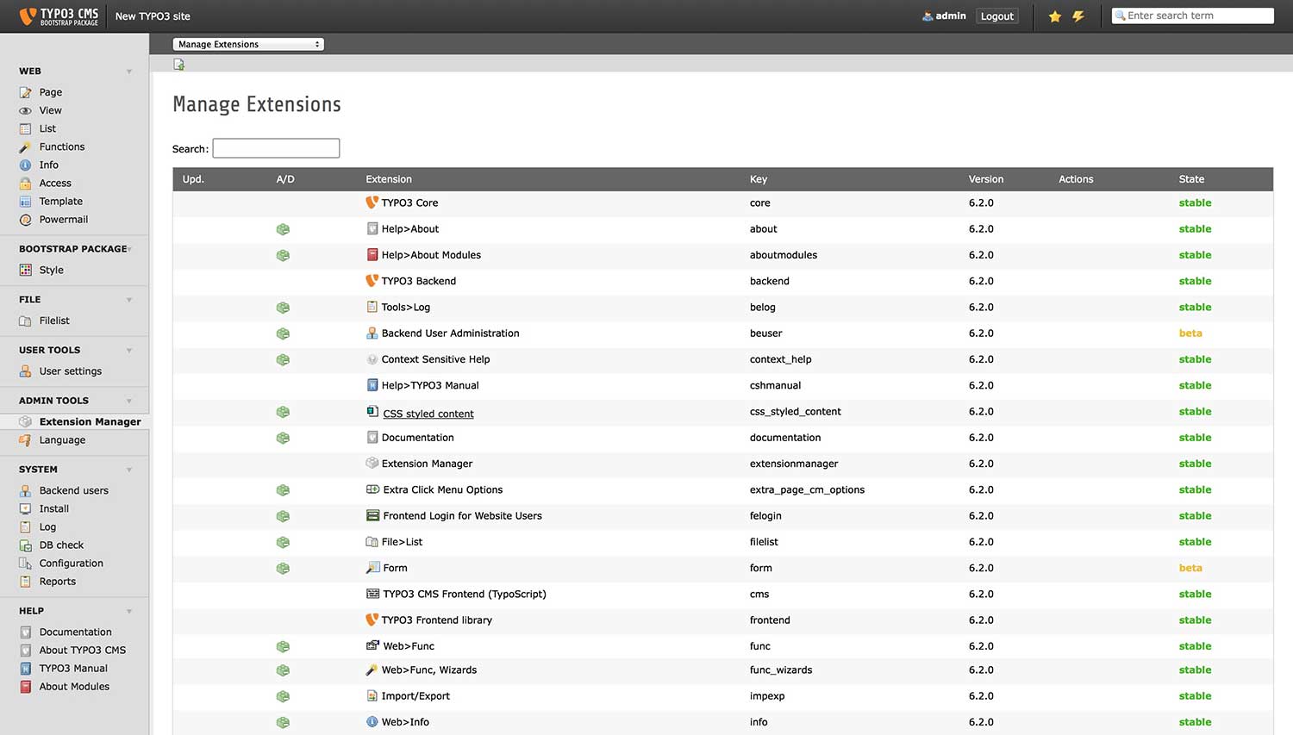Sort the table by the Version column header
The width and height of the screenshot is (1293, 735).
(x=985, y=179)
